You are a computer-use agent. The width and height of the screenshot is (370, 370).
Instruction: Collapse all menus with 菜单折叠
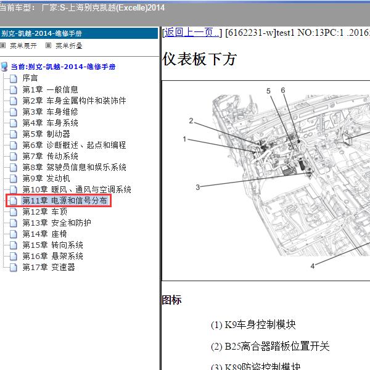coord(69,46)
